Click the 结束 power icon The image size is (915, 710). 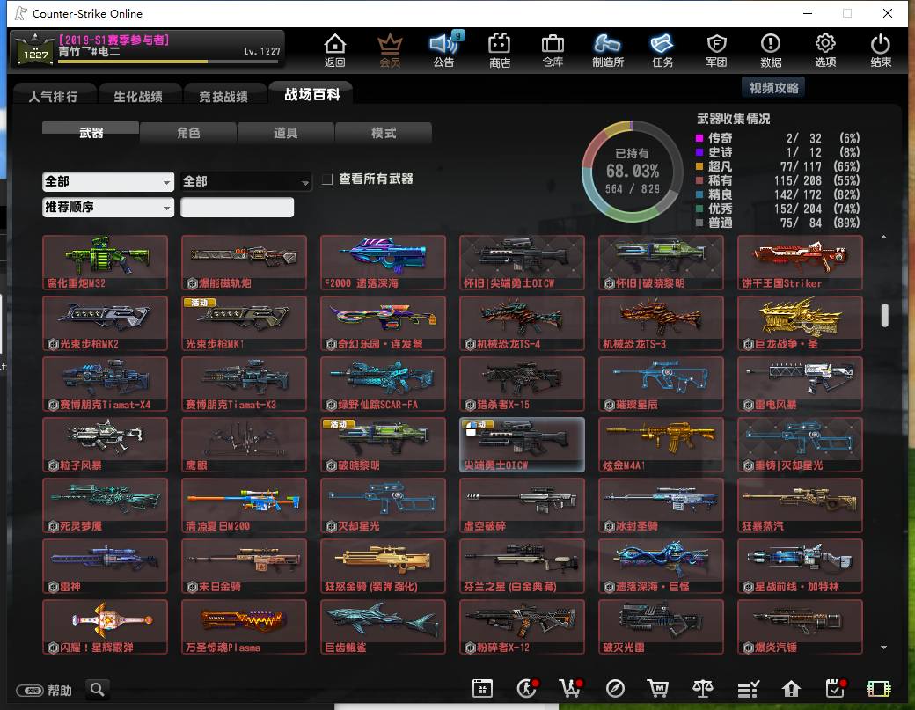tap(881, 50)
